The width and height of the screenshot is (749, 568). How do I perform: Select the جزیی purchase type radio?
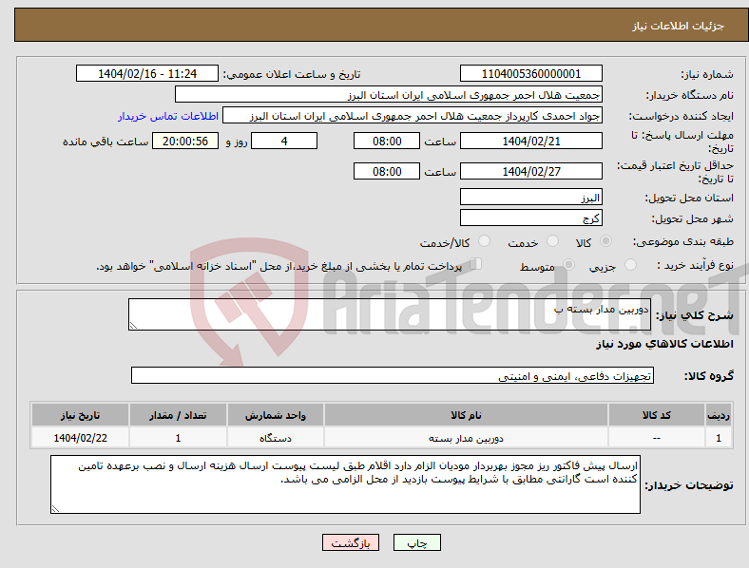click(630, 264)
